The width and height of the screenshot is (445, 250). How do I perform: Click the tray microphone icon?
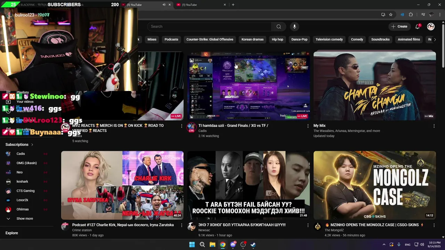point(399,244)
